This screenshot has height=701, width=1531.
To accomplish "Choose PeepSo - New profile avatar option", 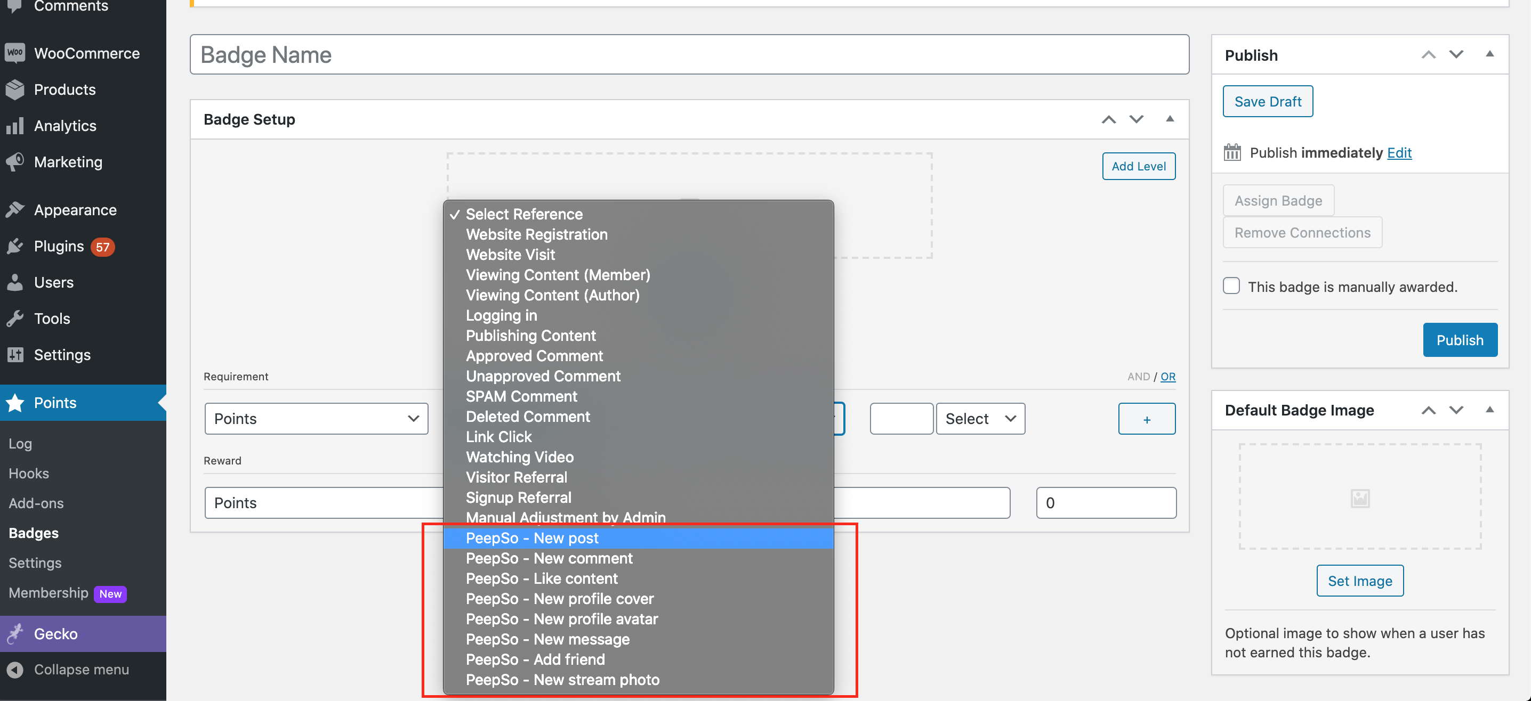I will [638, 618].
